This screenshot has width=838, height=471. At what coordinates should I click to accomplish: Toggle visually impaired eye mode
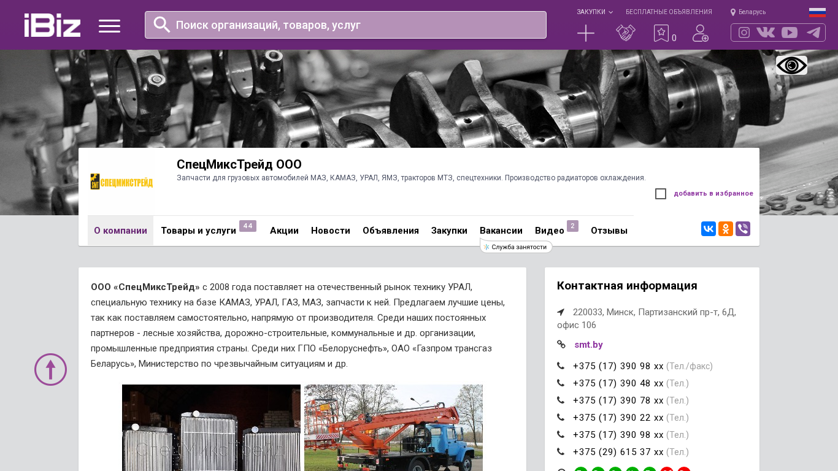791,65
